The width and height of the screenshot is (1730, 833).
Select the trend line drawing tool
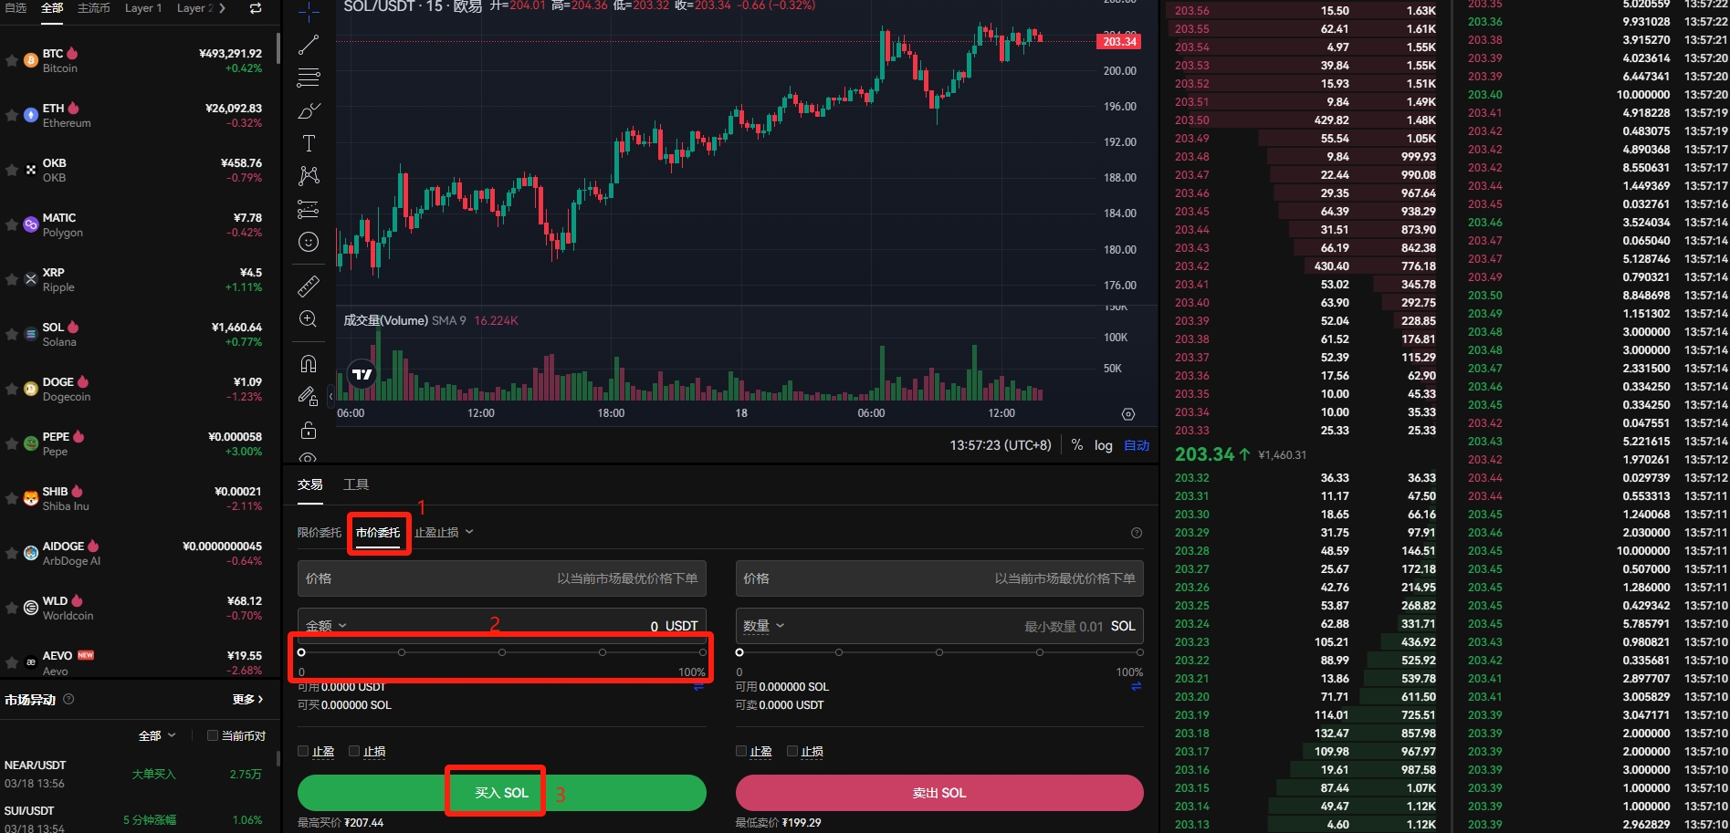tap(309, 45)
